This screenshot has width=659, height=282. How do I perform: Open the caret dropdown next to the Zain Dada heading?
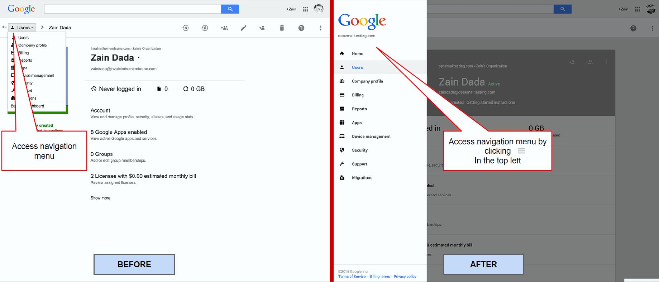click(x=139, y=58)
